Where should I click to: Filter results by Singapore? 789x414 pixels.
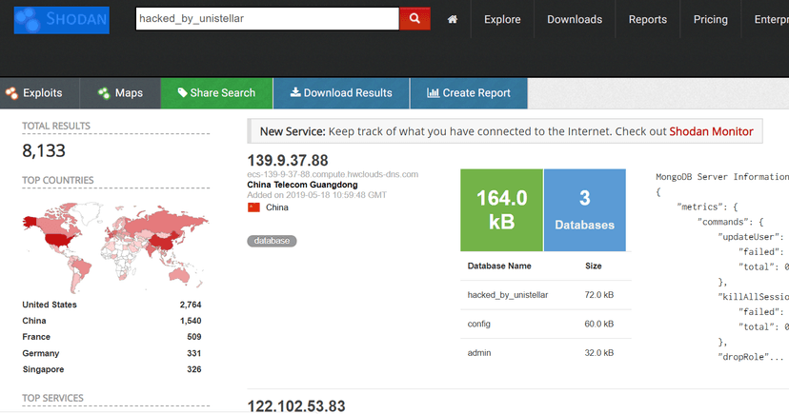pos(43,369)
